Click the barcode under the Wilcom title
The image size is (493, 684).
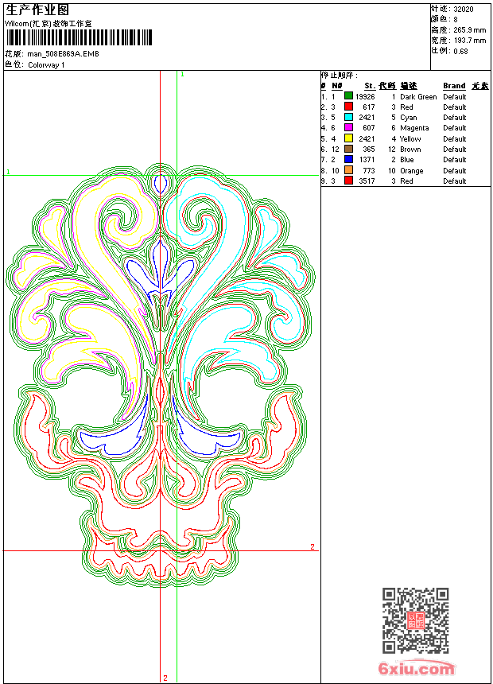coord(78,38)
